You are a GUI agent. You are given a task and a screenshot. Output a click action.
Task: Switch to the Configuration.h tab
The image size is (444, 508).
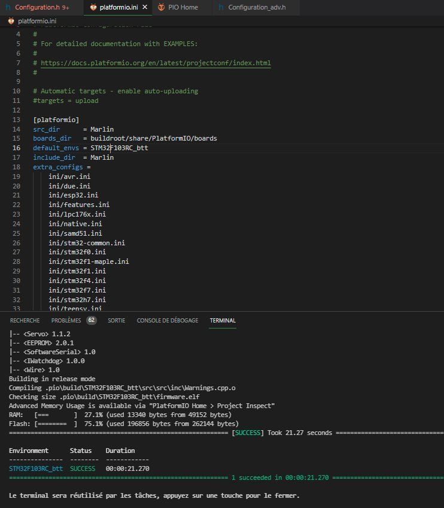pyautogui.click(x=41, y=7)
